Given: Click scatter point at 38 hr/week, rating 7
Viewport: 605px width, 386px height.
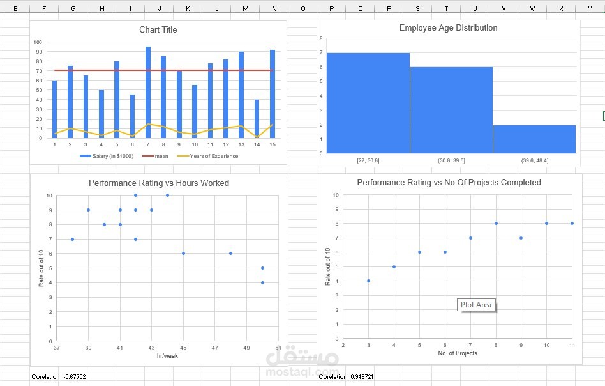Looking at the screenshot, I should pyautogui.click(x=73, y=239).
